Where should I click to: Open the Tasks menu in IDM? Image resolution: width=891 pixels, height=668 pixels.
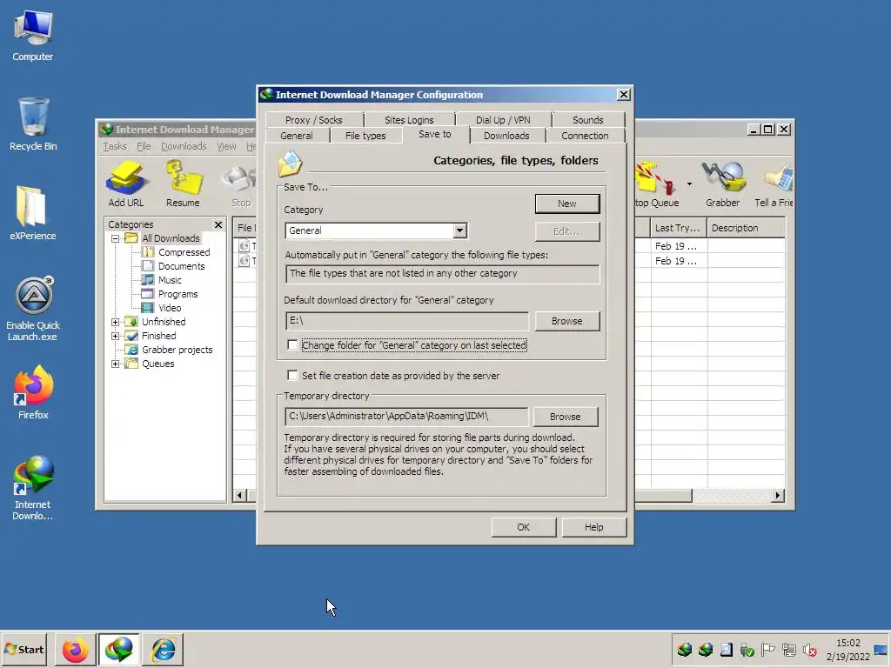click(115, 146)
